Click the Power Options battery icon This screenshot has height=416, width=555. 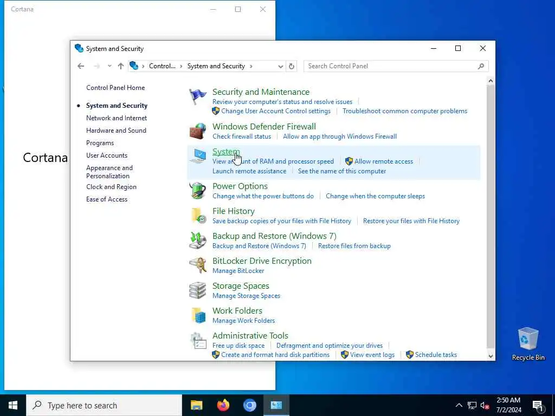(x=197, y=191)
